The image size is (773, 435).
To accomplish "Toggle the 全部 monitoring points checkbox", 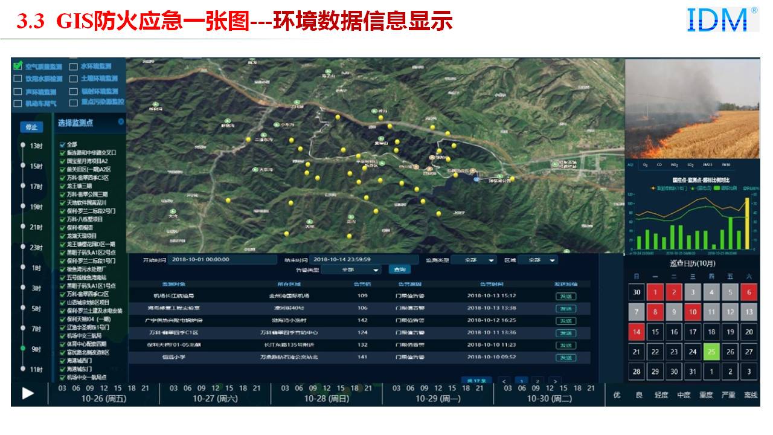I will (62, 145).
